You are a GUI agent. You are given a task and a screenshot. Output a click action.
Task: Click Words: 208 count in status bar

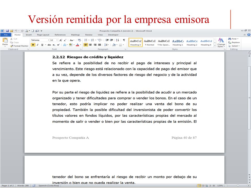point(23,186)
